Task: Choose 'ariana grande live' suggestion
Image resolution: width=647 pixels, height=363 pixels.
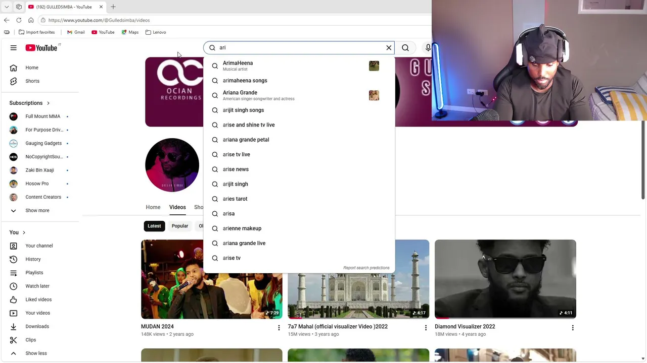Action: point(299,244)
